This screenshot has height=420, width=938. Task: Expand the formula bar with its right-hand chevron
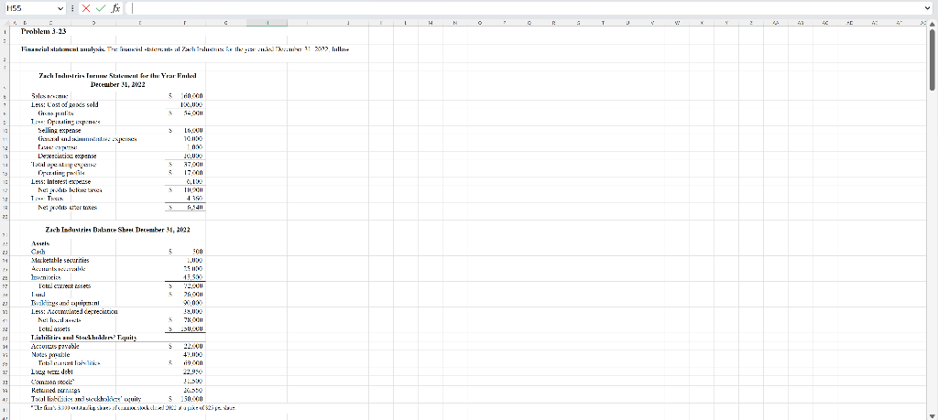(928, 8)
